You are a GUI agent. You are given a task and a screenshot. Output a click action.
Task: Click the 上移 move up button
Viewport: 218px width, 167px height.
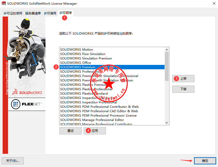pos(183,79)
